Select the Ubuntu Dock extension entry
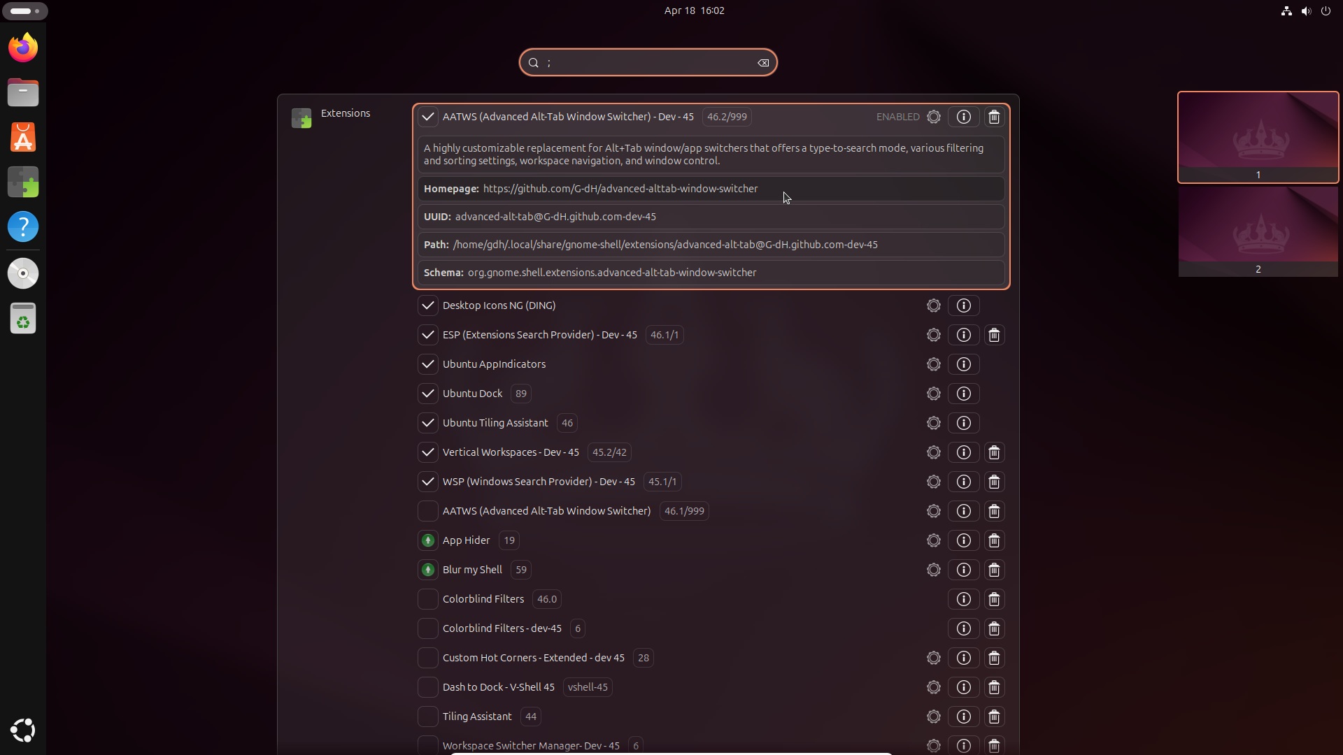The height and width of the screenshot is (755, 1343). click(471, 393)
